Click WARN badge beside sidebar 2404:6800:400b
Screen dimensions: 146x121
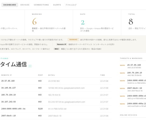[123, 96]
